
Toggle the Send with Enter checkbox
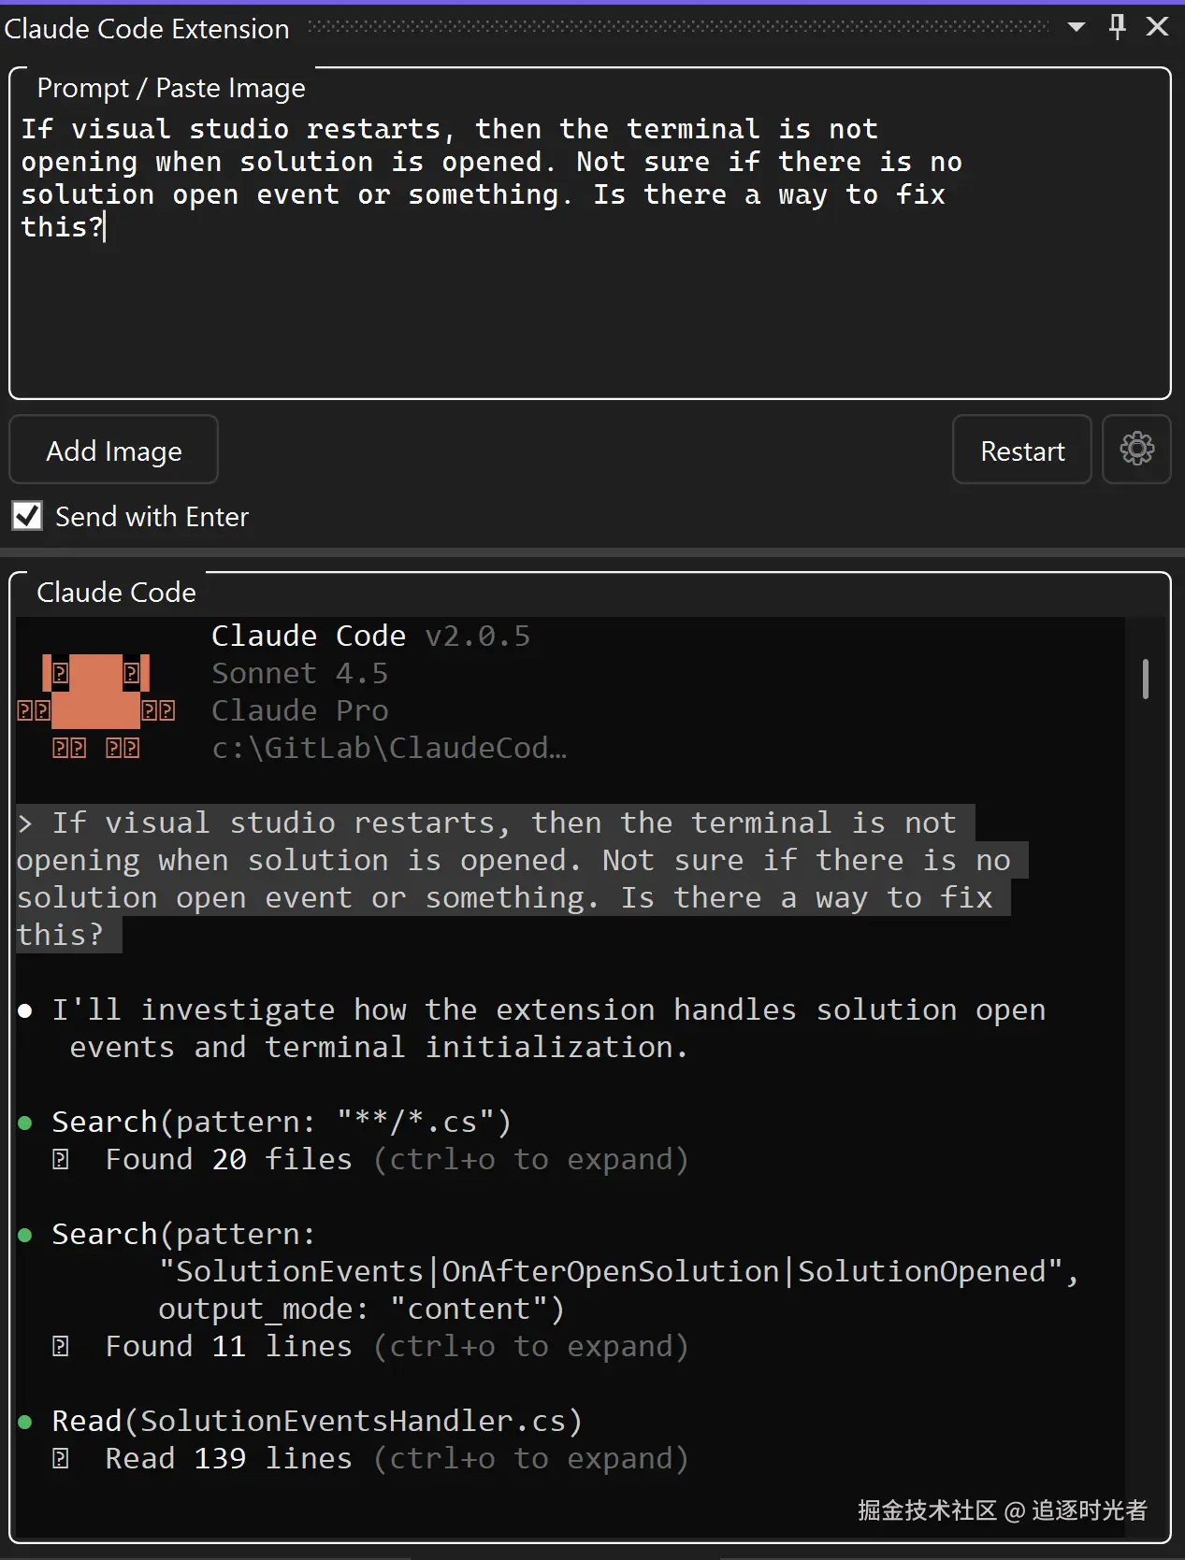pyautogui.click(x=27, y=516)
